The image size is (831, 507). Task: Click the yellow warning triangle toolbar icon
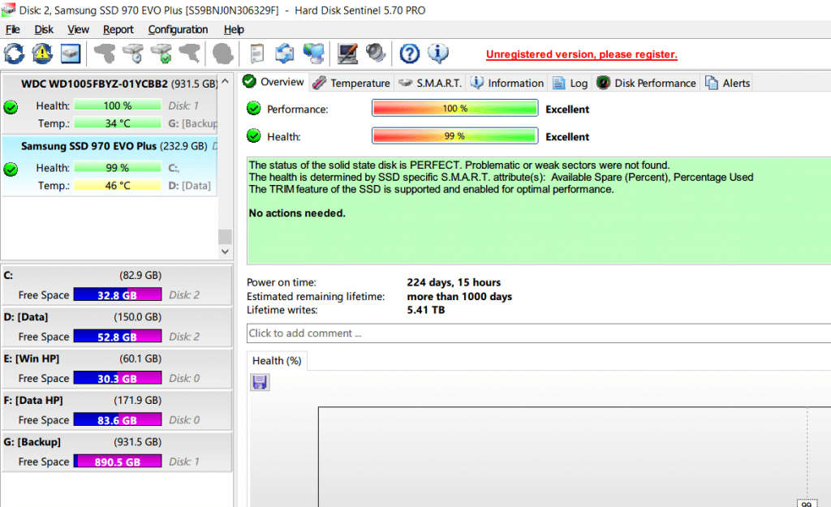[42, 54]
